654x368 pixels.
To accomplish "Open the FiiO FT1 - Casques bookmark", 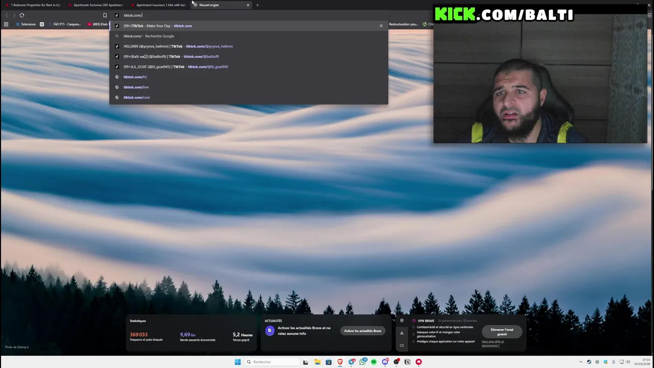I will click(64, 24).
